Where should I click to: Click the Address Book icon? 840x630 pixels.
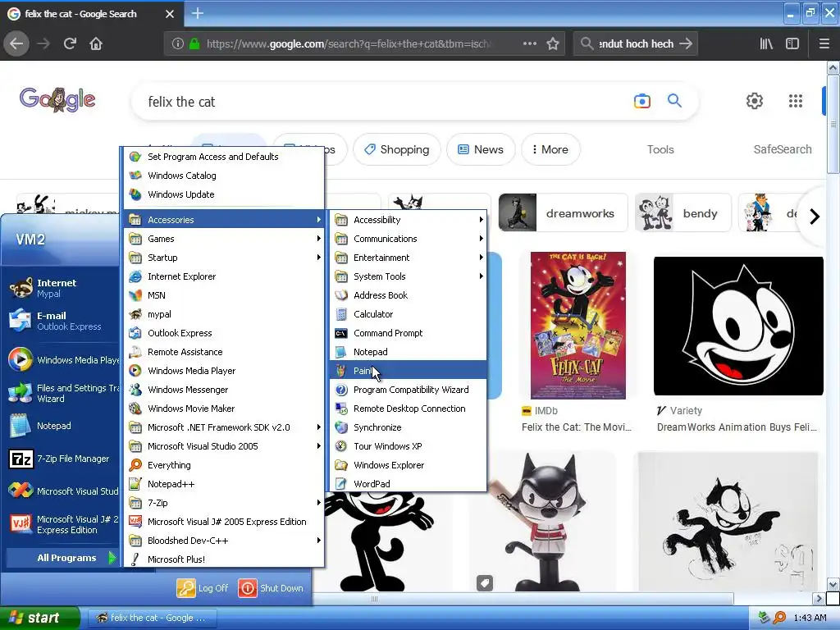click(340, 295)
